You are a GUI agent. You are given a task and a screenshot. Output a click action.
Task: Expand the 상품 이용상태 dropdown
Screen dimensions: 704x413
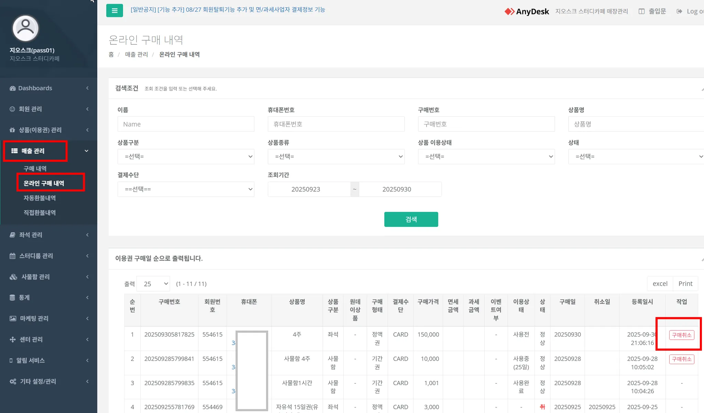click(486, 157)
